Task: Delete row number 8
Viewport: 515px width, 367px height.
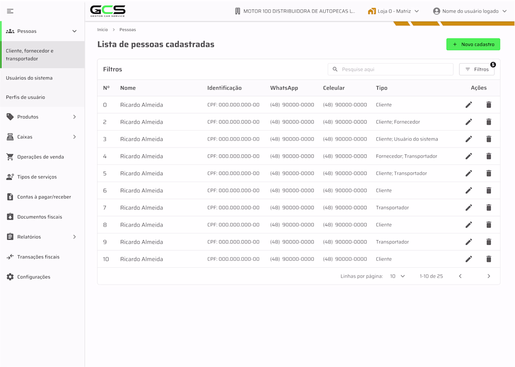Action: [x=489, y=225]
